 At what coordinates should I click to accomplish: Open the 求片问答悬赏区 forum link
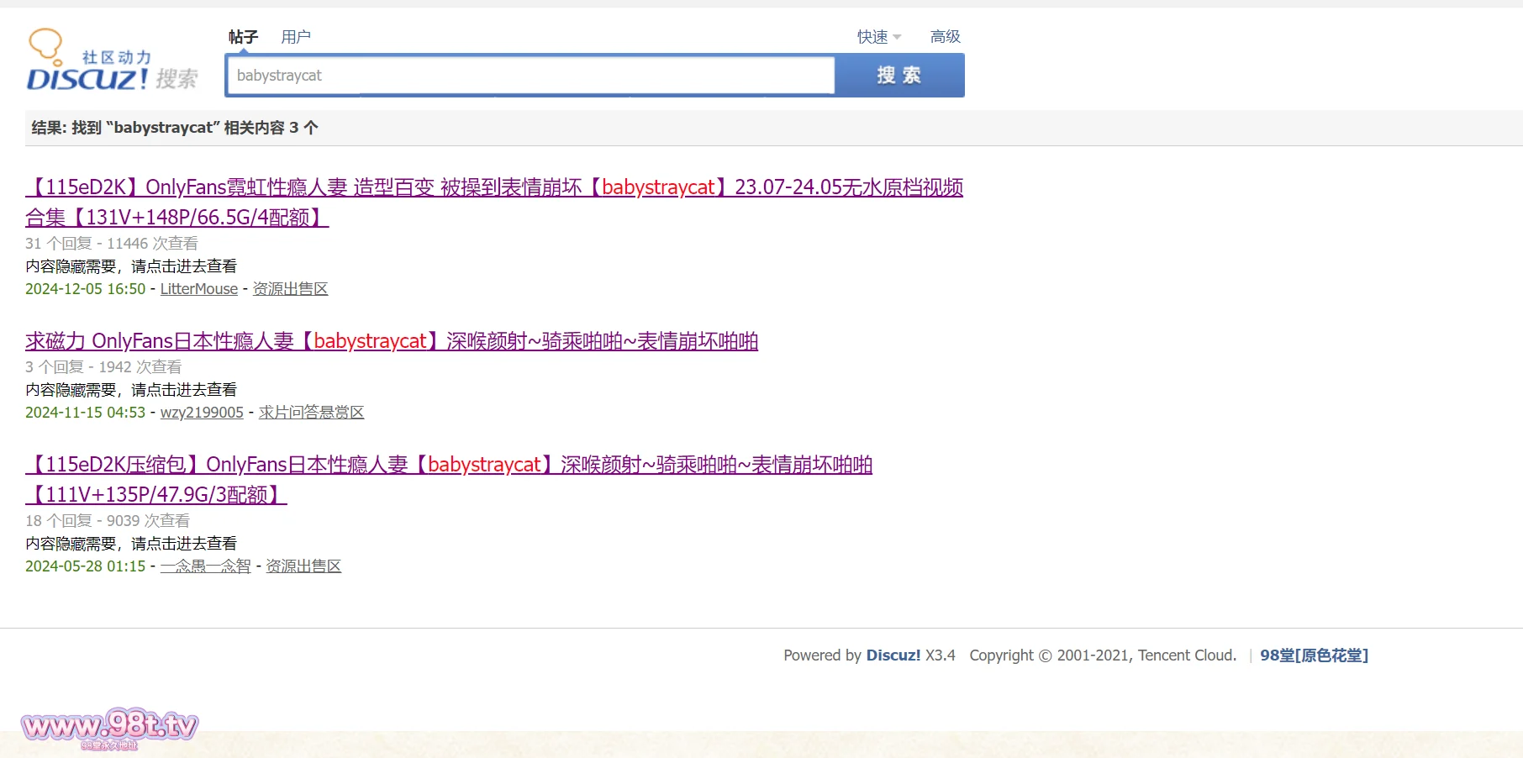click(311, 413)
